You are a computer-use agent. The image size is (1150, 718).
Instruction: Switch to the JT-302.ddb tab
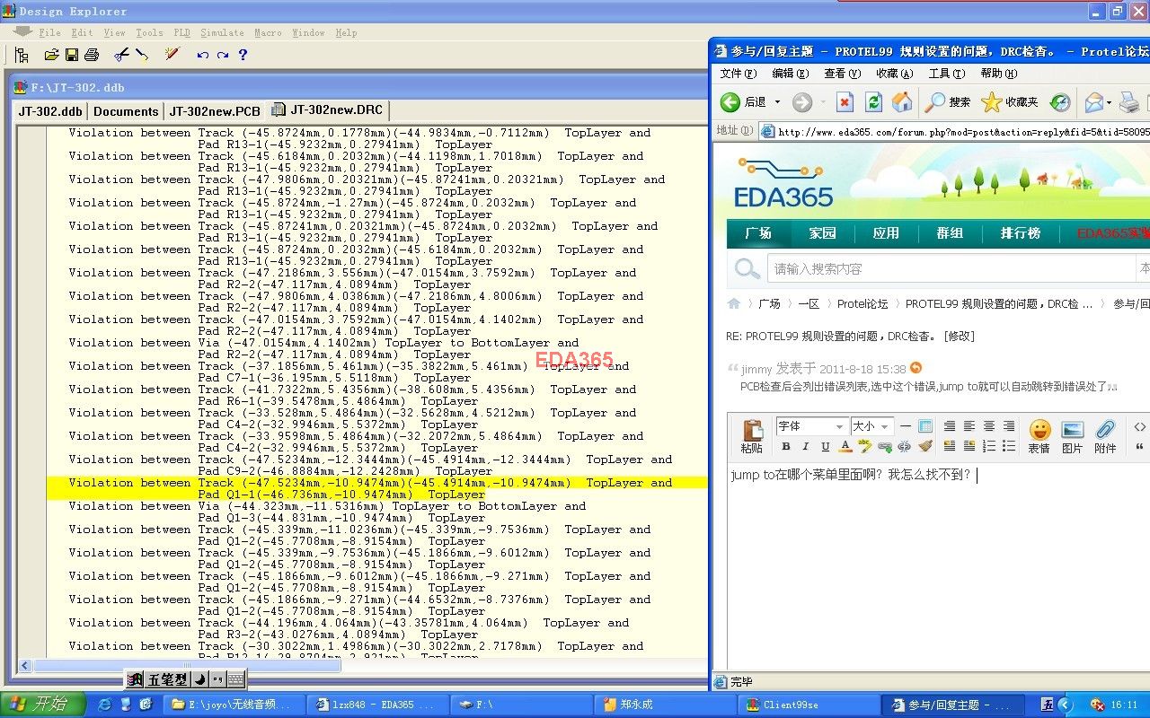point(50,111)
